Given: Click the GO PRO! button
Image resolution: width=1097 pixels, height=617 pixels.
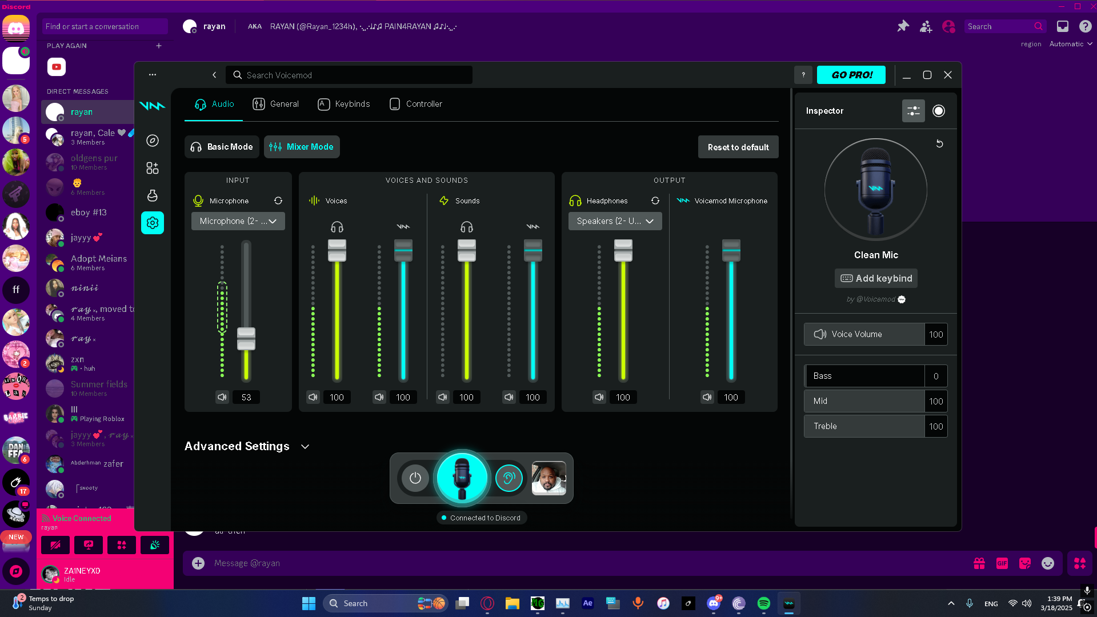Looking at the screenshot, I should coord(851,75).
